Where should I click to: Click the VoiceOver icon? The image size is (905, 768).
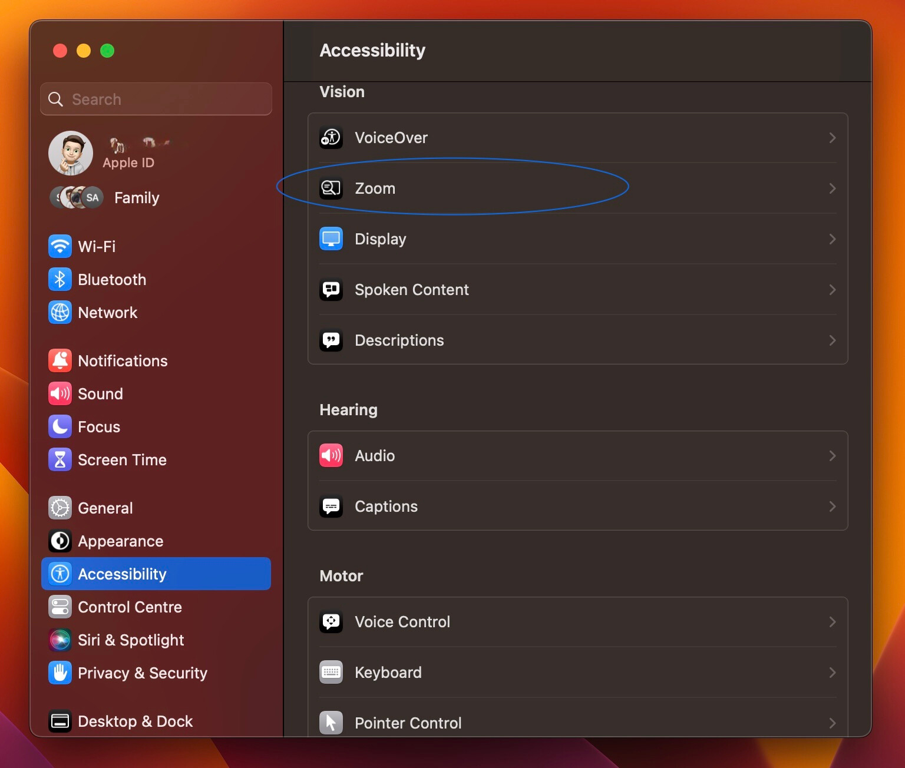[x=331, y=138]
